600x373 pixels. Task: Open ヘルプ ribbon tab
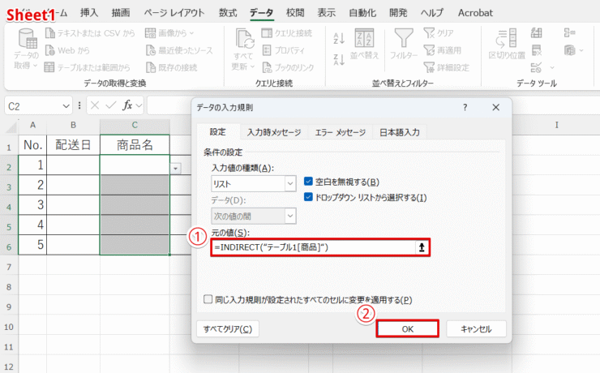click(432, 13)
